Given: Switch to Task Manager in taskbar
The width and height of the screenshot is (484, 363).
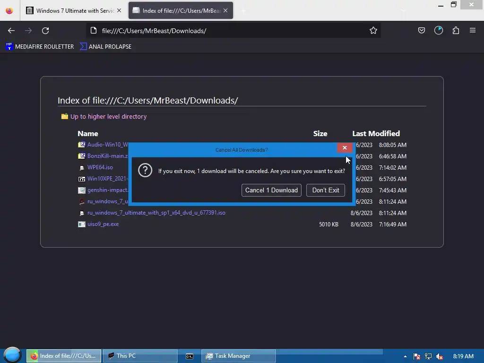Looking at the screenshot, I should pos(239,356).
